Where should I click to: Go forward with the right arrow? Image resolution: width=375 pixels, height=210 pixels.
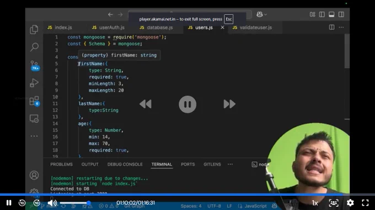(x=120, y=14)
